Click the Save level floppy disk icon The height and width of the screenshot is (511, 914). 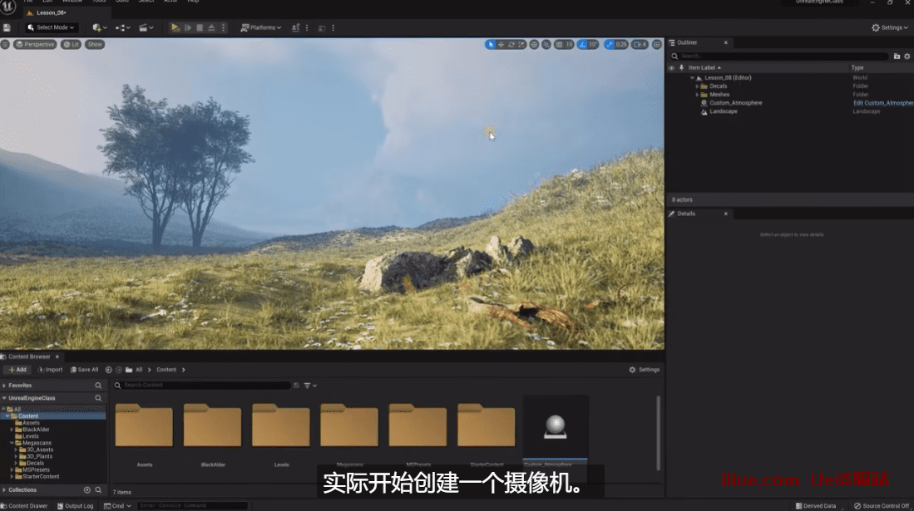[7, 27]
